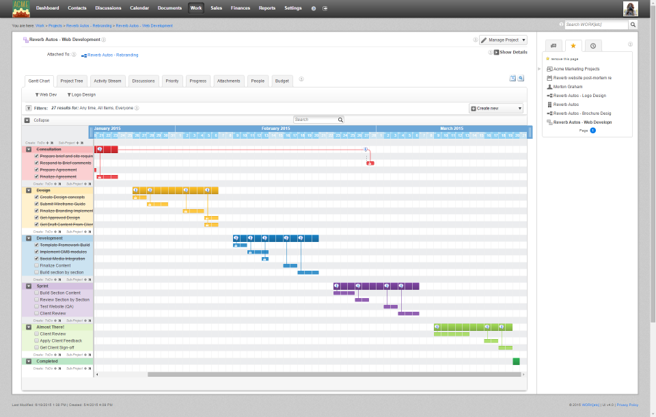
Task: Collapse the Consultation section arrow
Action: [29, 149]
